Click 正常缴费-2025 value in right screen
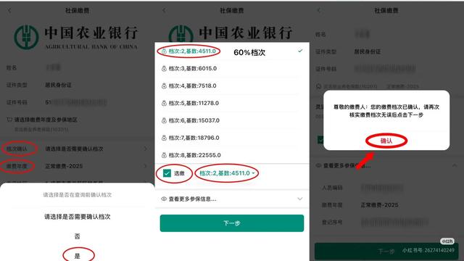The width and height of the screenshot is (464, 261). pos(379,204)
